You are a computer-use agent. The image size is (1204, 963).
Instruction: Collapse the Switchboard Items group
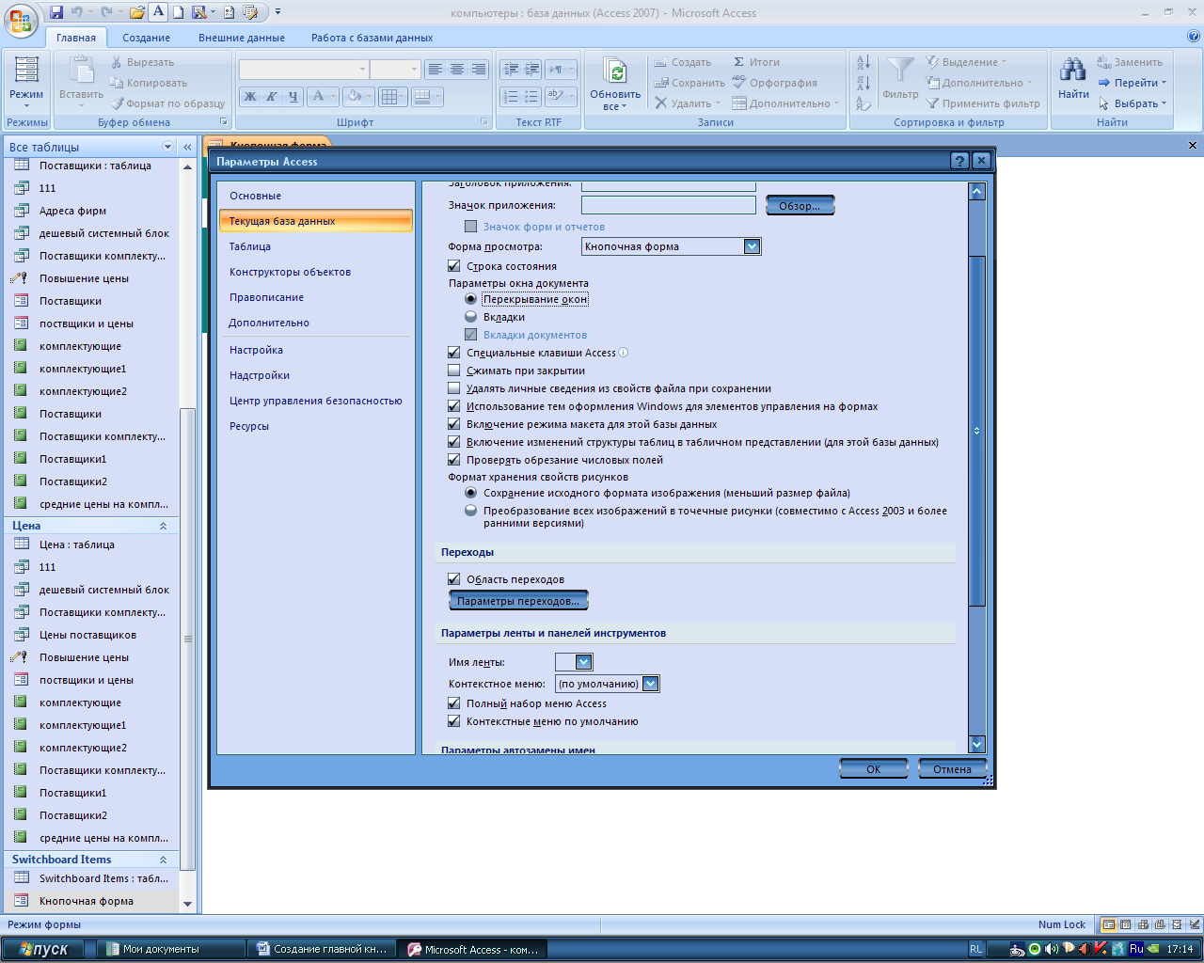coord(163,860)
